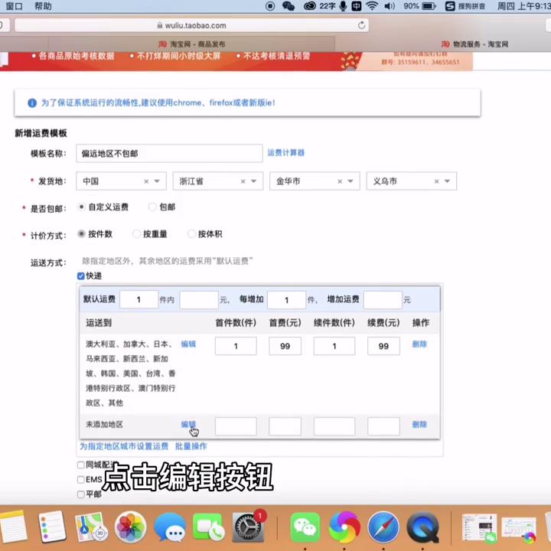551x551 pixels.
Task: Click the 中 input method icon
Action: pos(357,6)
